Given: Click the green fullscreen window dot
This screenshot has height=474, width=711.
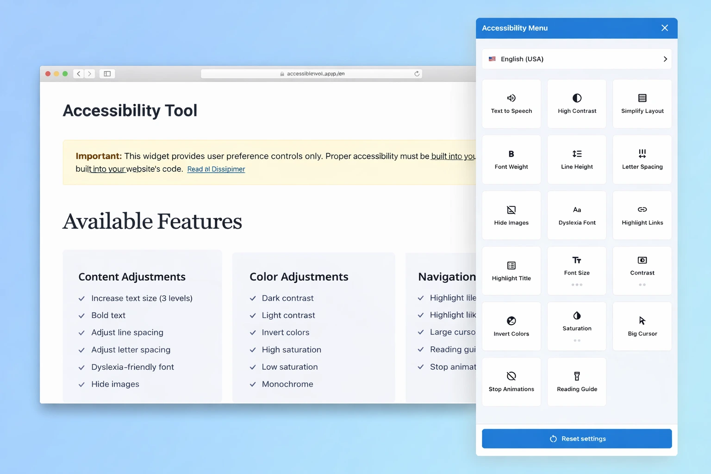Looking at the screenshot, I should click(x=65, y=74).
